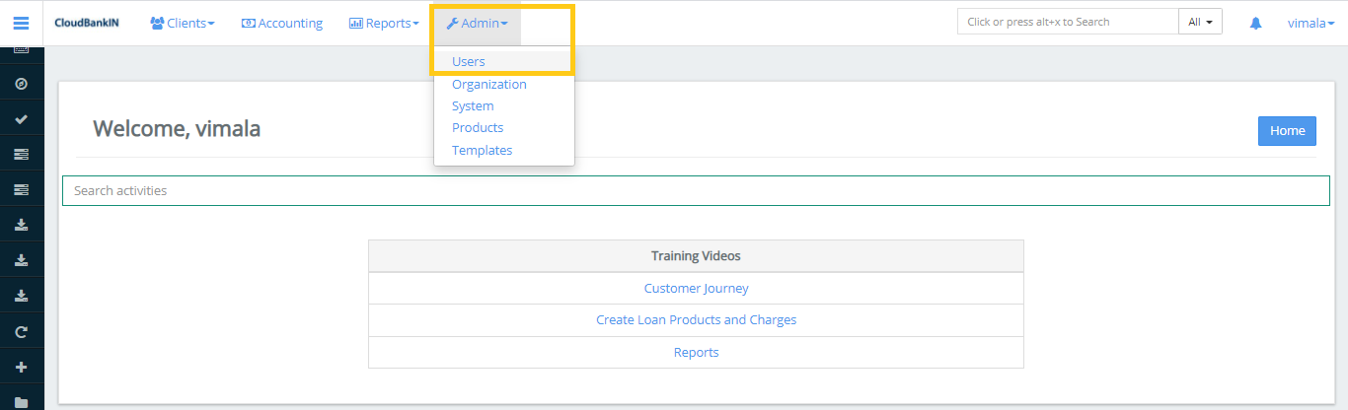Viewport: 1348px width, 410px height.
Task: Focus the Search activities field
Action: click(696, 190)
